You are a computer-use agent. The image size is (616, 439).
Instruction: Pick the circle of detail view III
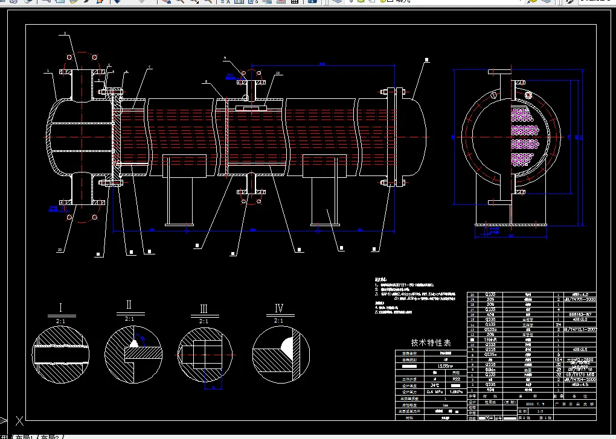point(205,355)
